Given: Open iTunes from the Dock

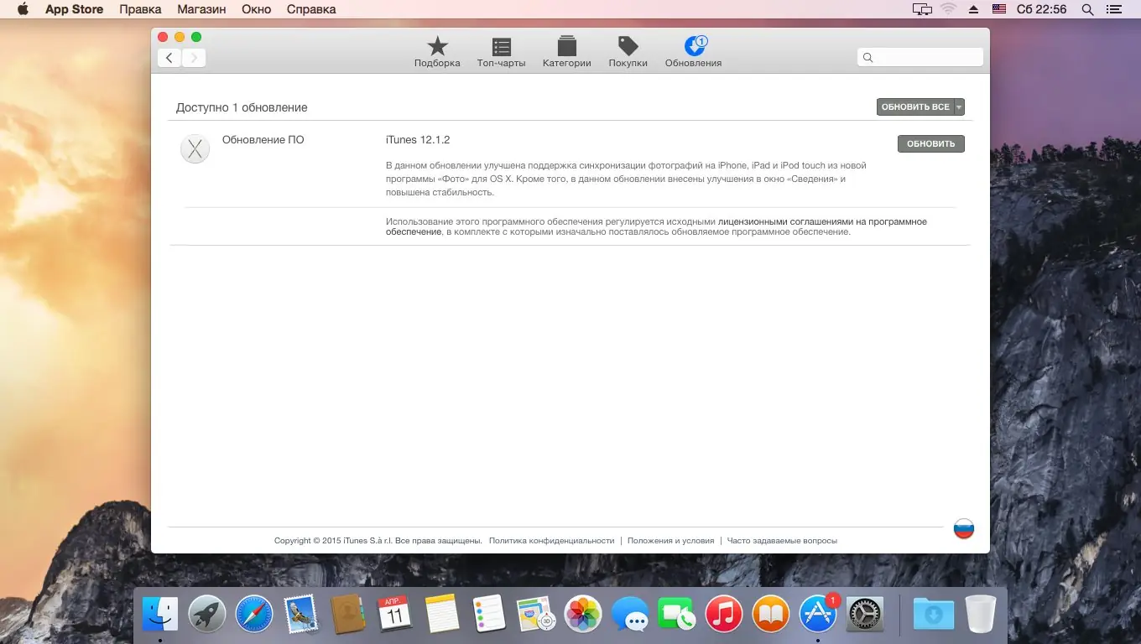Looking at the screenshot, I should tap(724, 614).
